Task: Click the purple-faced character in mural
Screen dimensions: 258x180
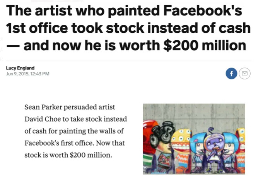Action: (213, 144)
